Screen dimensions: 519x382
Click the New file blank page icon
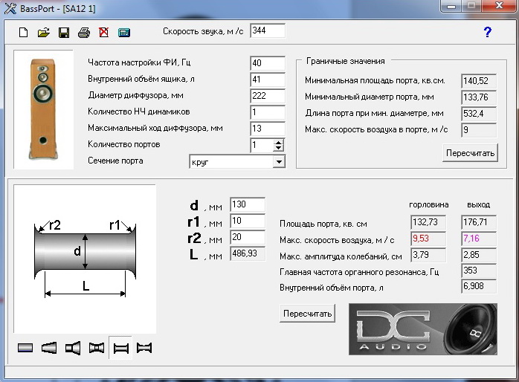click(x=24, y=33)
